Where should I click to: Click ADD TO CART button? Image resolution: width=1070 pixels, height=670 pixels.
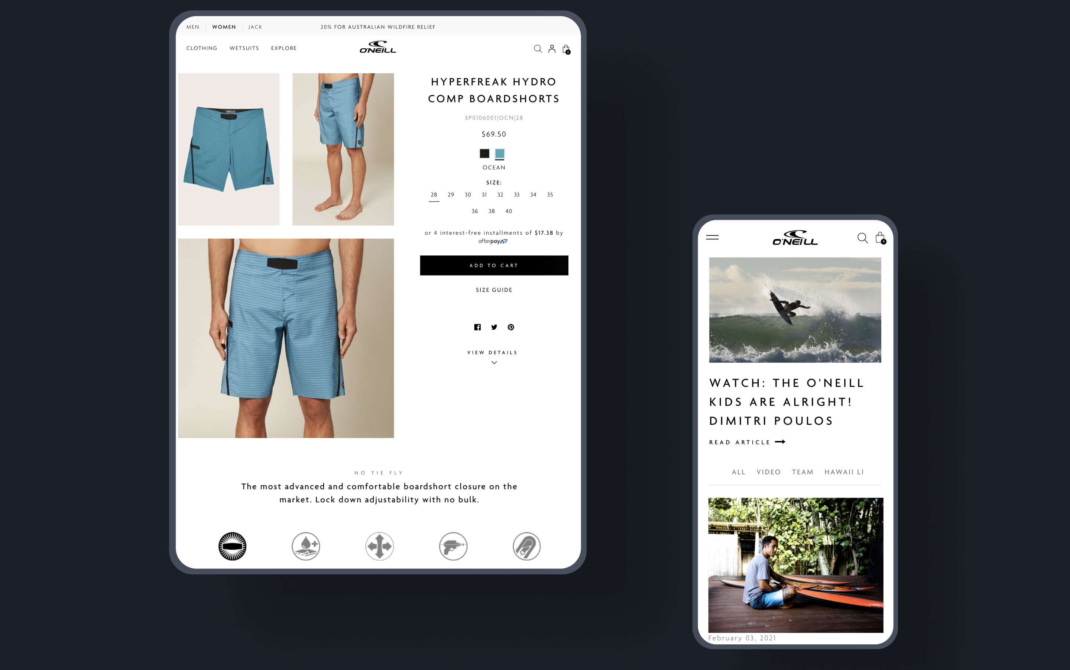click(x=493, y=265)
